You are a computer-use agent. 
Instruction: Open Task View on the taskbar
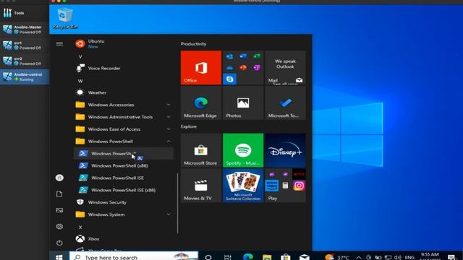[x=228, y=257]
